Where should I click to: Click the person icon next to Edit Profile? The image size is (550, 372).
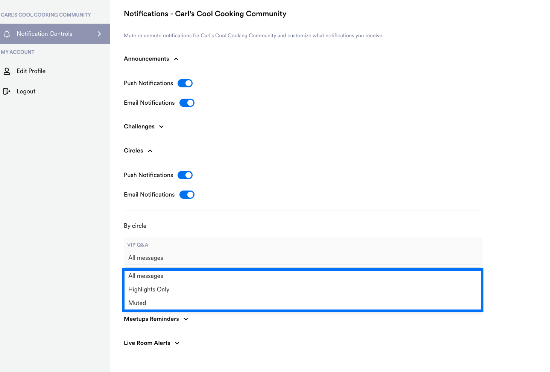point(7,71)
